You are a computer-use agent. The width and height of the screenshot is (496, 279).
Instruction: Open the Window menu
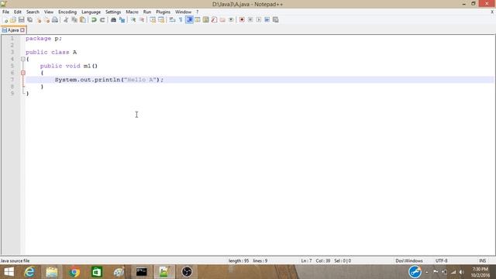click(x=183, y=12)
